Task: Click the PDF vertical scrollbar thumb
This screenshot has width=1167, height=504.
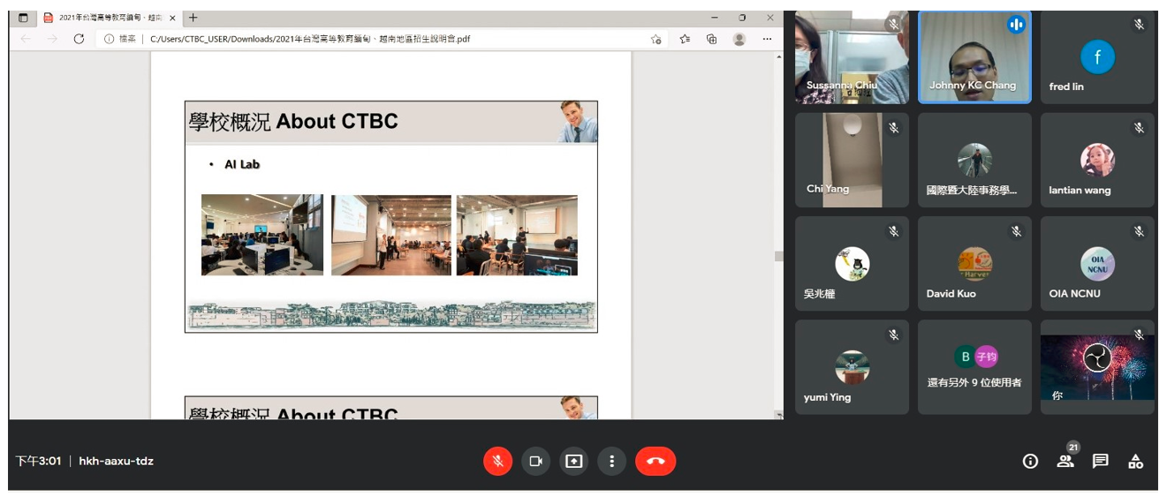Action: pos(778,256)
